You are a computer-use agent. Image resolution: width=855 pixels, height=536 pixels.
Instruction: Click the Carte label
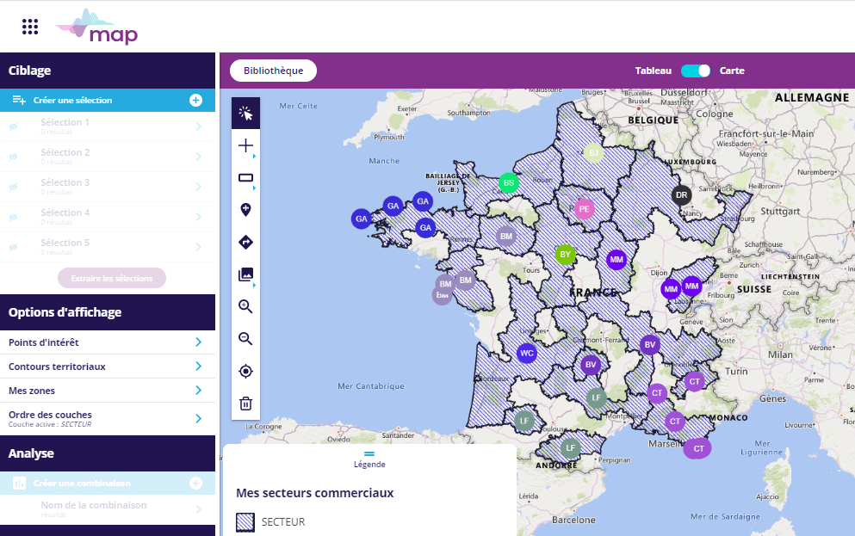click(732, 71)
